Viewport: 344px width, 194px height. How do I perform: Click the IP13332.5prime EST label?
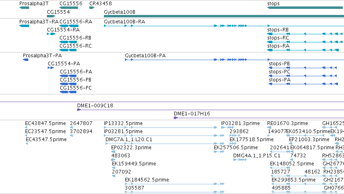tap(123, 123)
